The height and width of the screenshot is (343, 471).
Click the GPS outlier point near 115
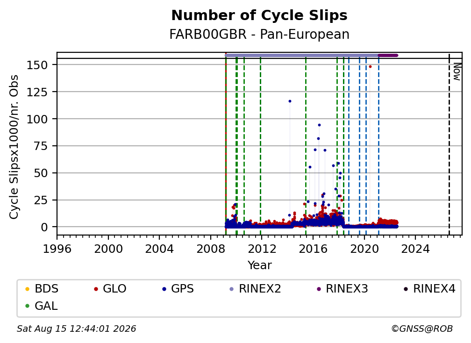click(290, 101)
